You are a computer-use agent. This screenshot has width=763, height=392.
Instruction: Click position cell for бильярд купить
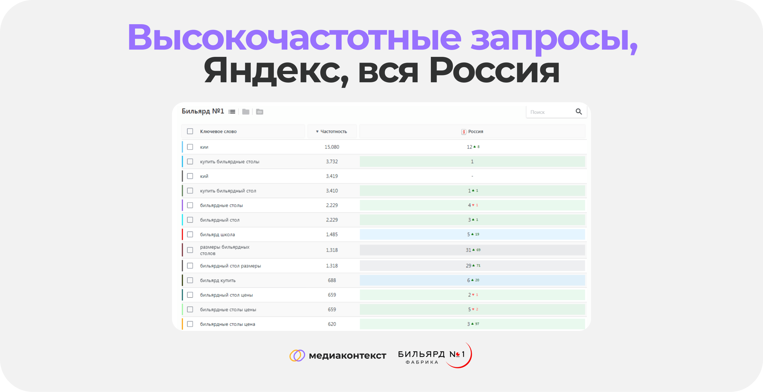point(472,280)
